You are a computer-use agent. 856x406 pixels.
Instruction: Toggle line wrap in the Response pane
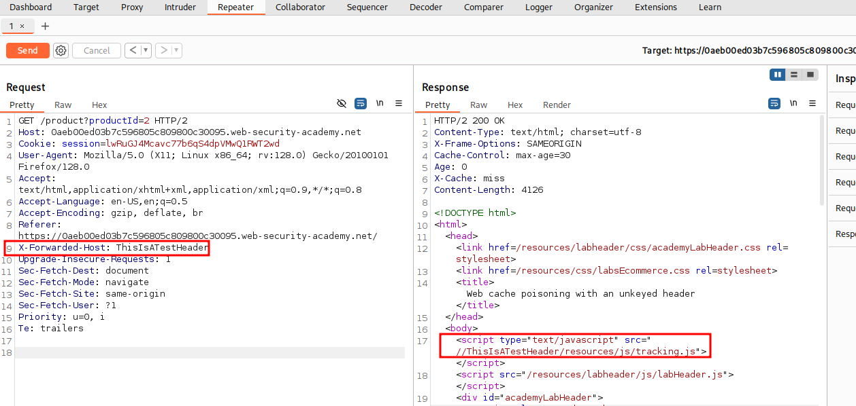(774, 103)
